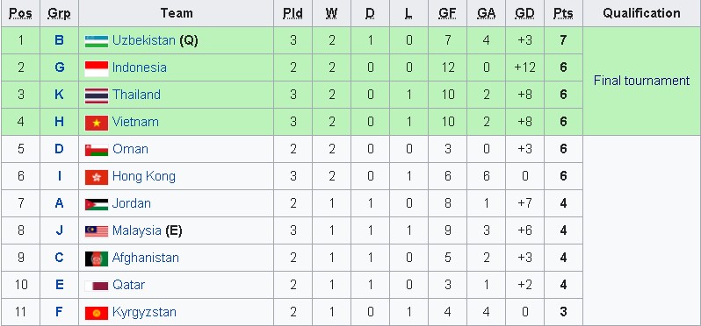Image resolution: width=701 pixels, height=326 pixels.
Task: Open Group K link for Thailand
Action: point(59,95)
